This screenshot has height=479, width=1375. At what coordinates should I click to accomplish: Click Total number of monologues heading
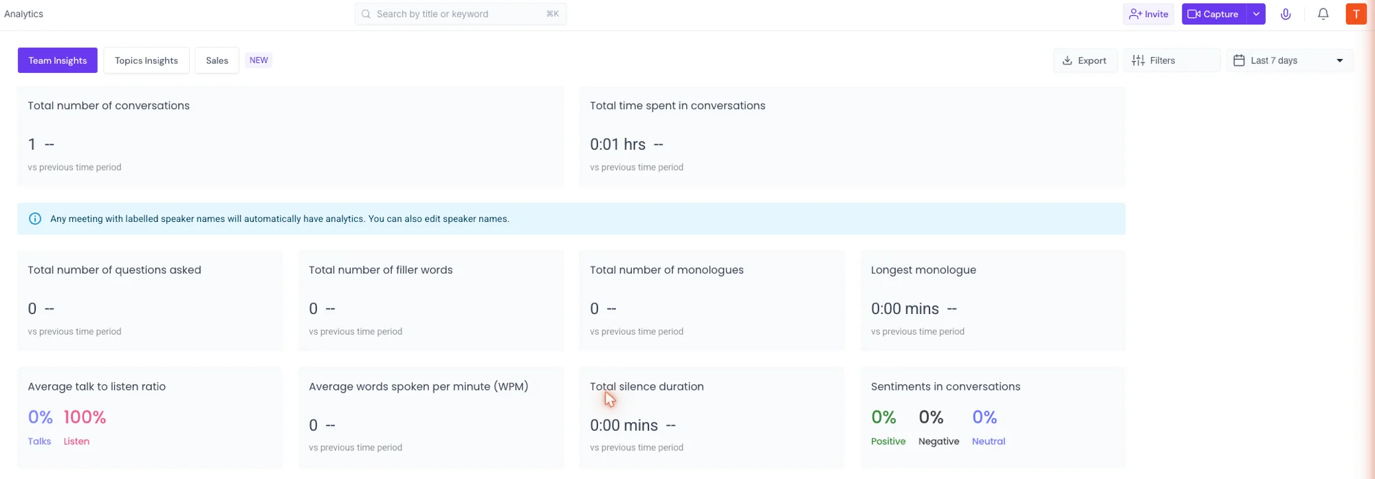pos(666,270)
